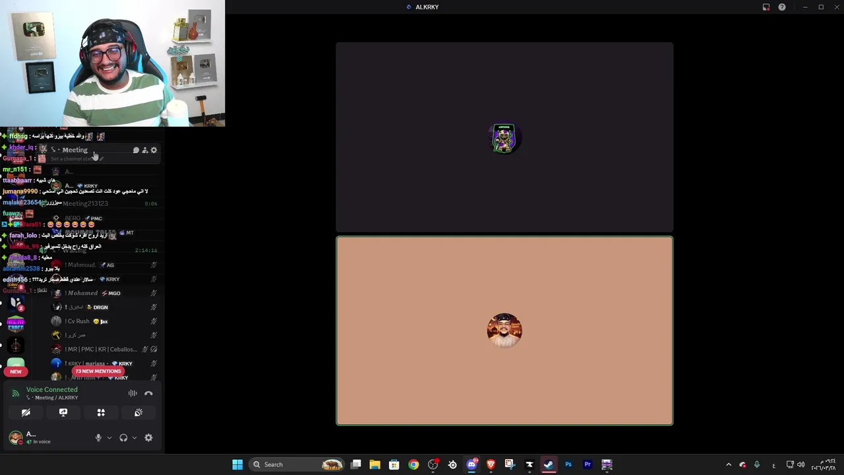Edit Meeting channel settings gear
The image size is (844, 475).
coord(154,150)
